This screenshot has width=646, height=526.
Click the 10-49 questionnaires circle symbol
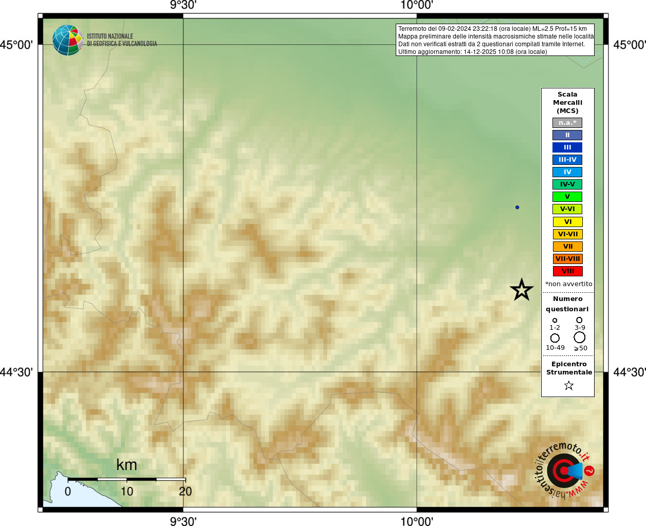(x=555, y=338)
